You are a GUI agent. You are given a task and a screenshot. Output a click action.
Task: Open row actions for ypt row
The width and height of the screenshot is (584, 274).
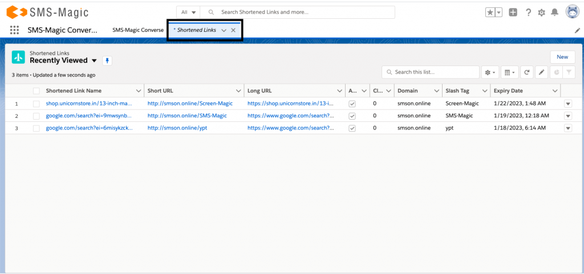click(568, 128)
